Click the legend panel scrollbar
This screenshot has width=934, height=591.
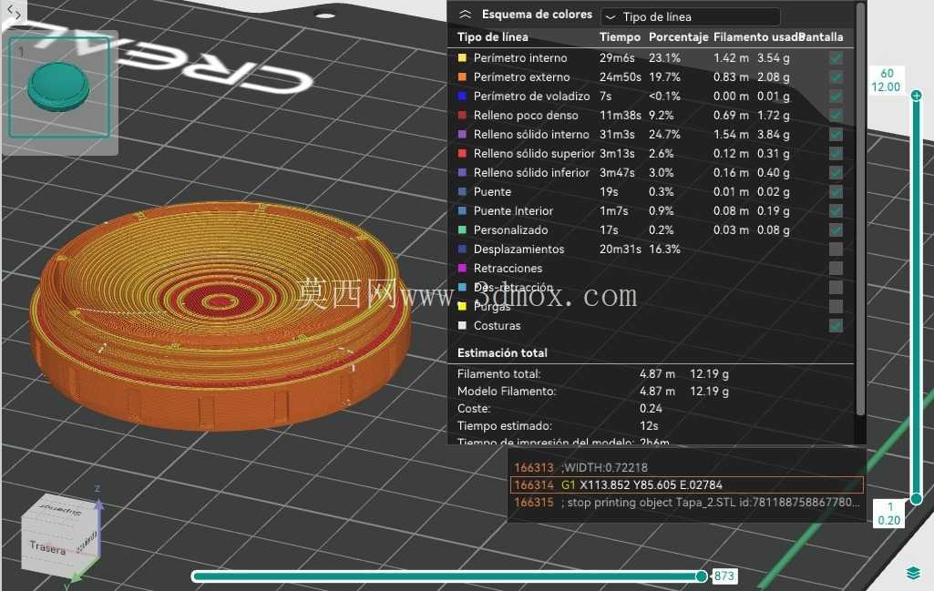click(x=859, y=209)
